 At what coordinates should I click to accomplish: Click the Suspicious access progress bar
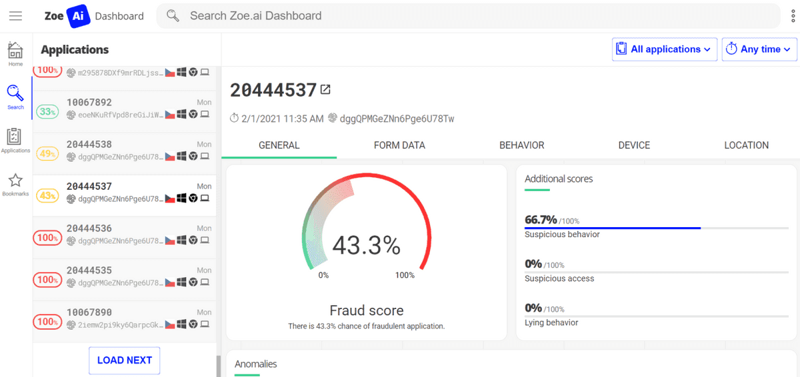coord(657,272)
